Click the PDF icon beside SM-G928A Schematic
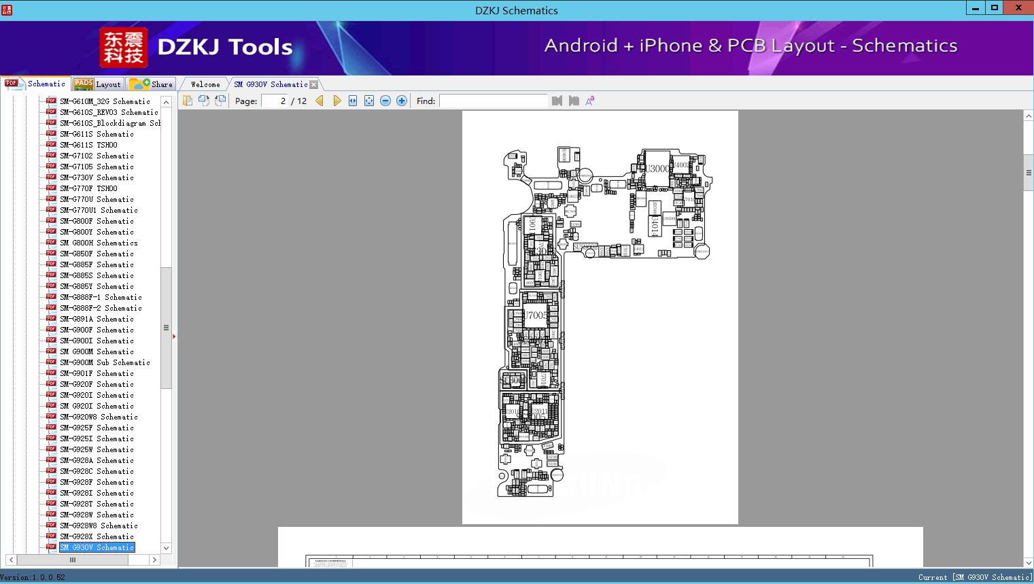 point(51,460)
